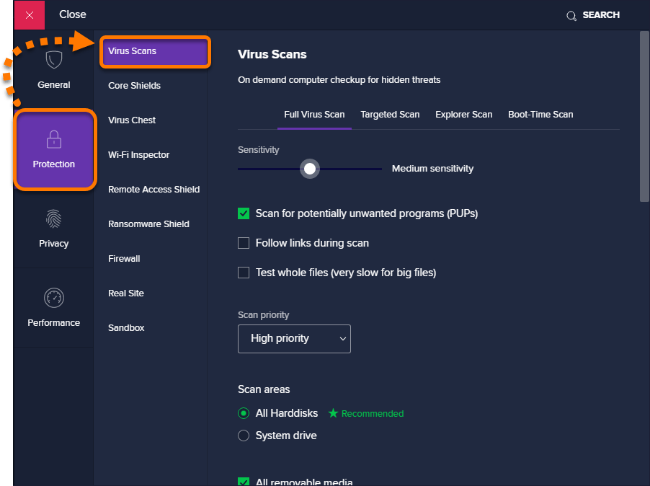Click the Virus Scans heading
The width and height of the screenshot is (650, 486).
[272, 54]
